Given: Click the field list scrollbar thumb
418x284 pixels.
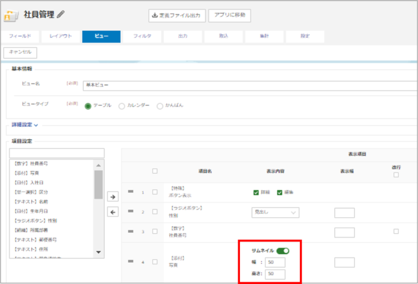Looking at the screenshot, I should [x=99, y=184].
